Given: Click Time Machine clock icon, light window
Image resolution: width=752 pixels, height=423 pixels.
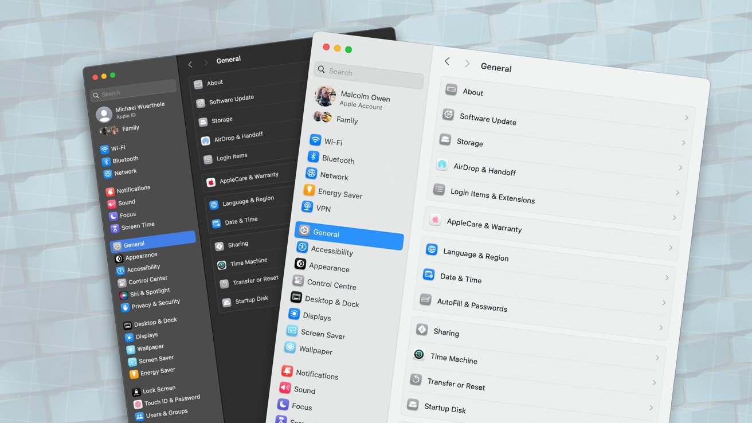Looking at the screenshot, I should coord(419,354).
